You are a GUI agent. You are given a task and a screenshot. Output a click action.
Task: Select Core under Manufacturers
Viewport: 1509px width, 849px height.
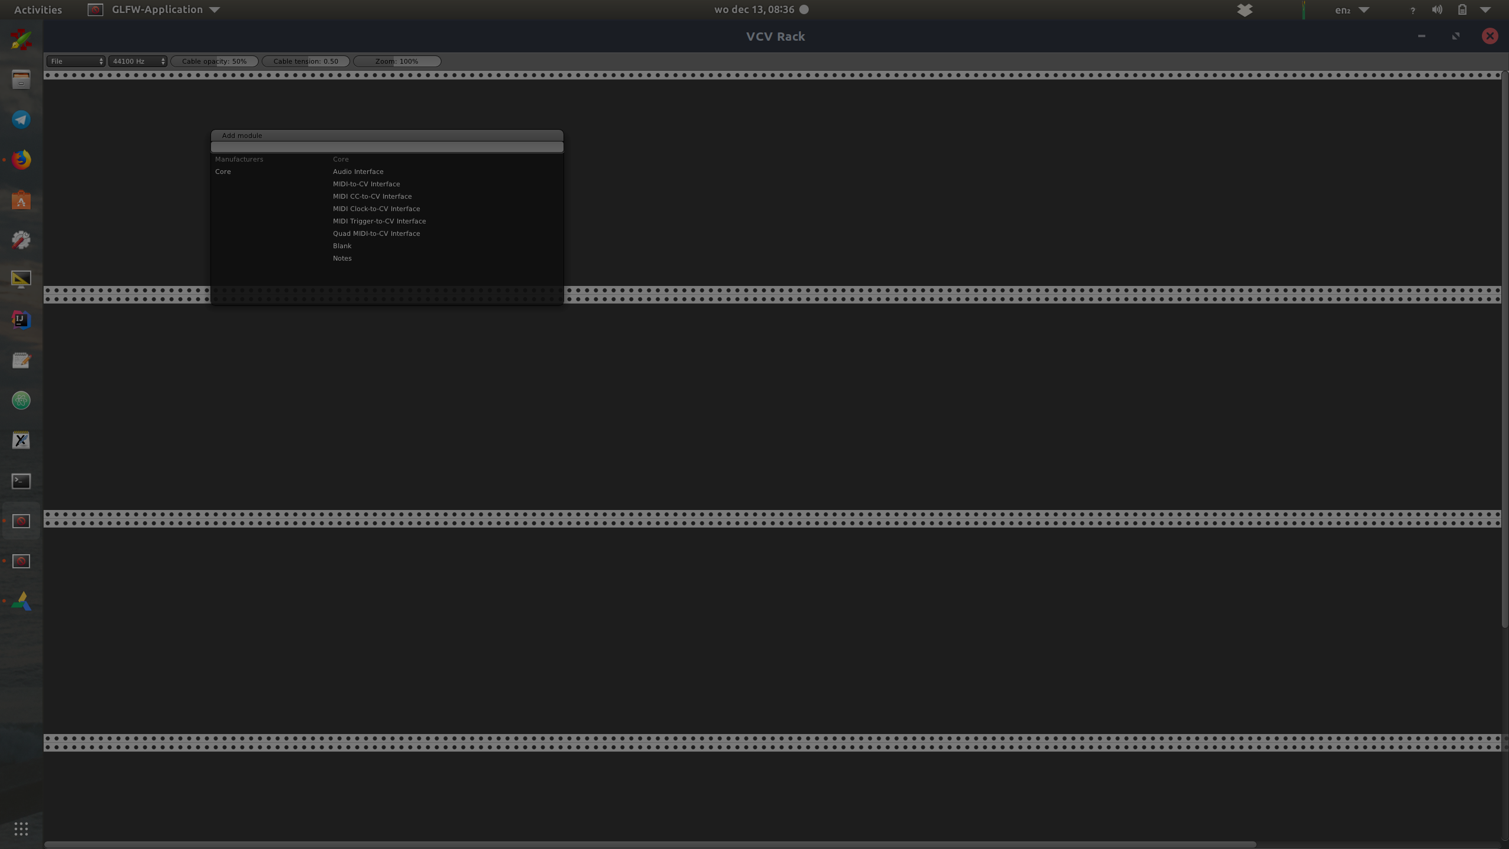tap(223, 172)
